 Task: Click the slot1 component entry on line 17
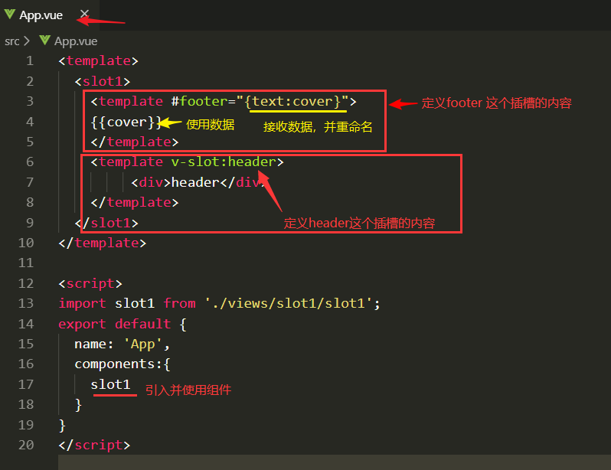(110, 385)
